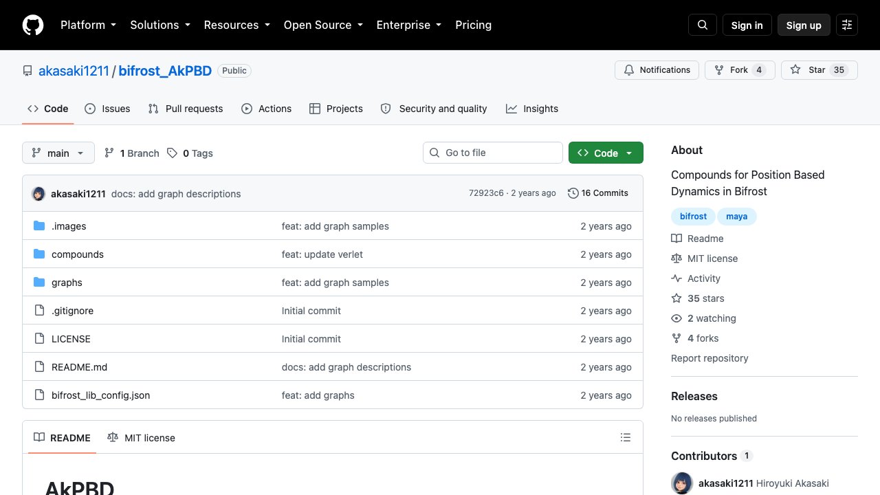Click the Notifications button
This screenshot has height=495, width=880.
(x=657, y=70)
